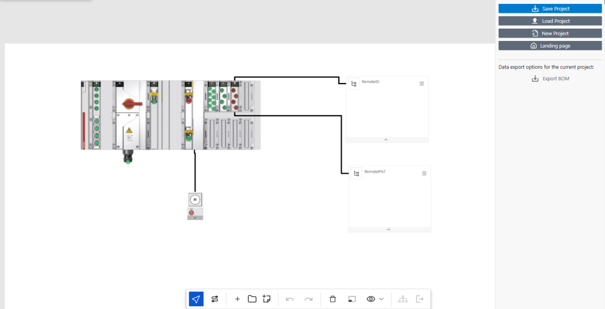The image size is (605, 309).
Task: Add a sticky note to canvas
Action: [267, 298]
